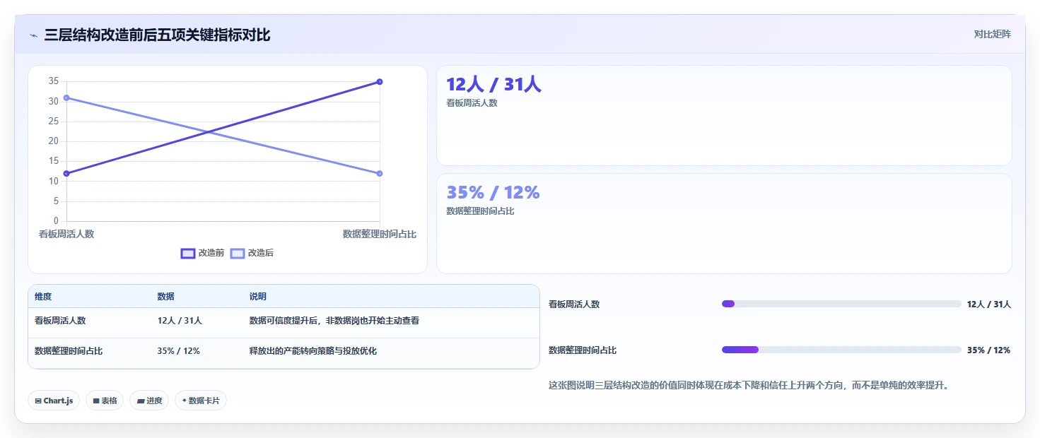Click the 数据整理时间占比 progress bar

click(x=841, y=350)
